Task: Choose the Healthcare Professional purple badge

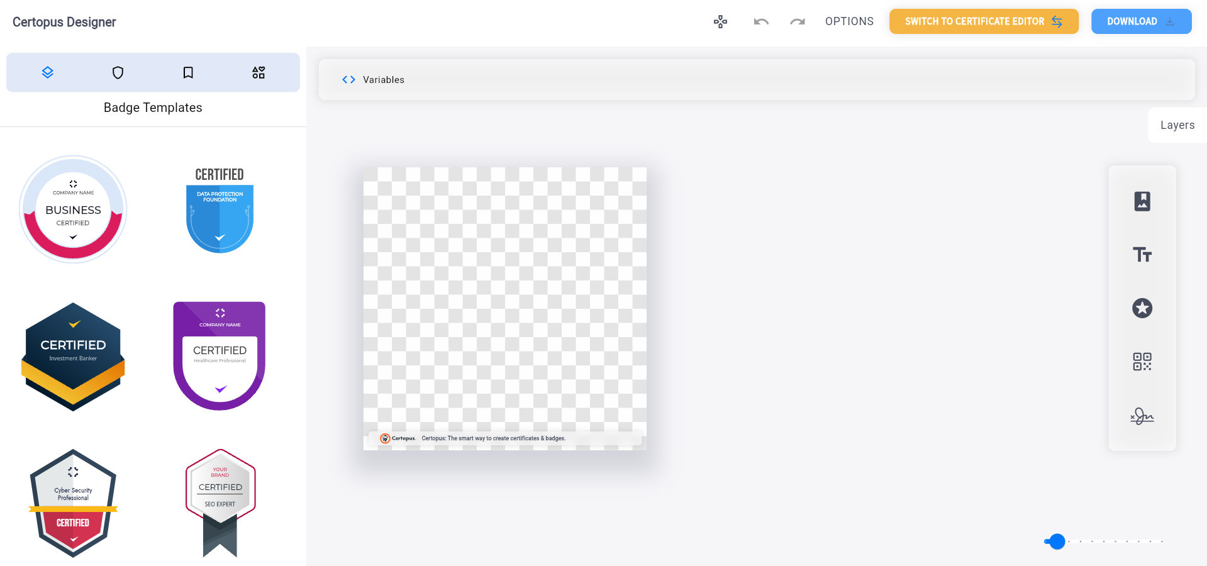Action: pos(220,356)
